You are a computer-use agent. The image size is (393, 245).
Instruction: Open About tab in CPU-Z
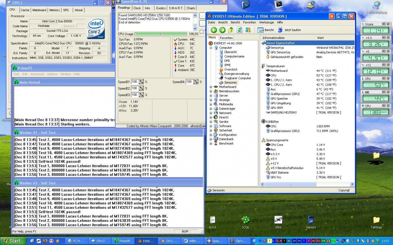[79, 10]
